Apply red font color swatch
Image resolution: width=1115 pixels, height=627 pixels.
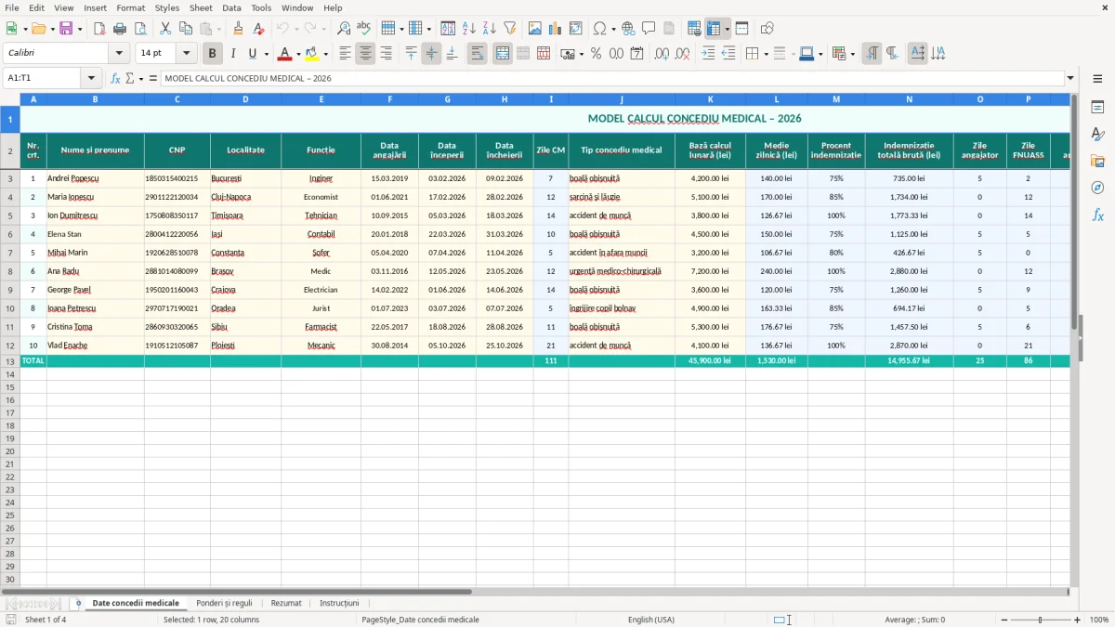285,54
